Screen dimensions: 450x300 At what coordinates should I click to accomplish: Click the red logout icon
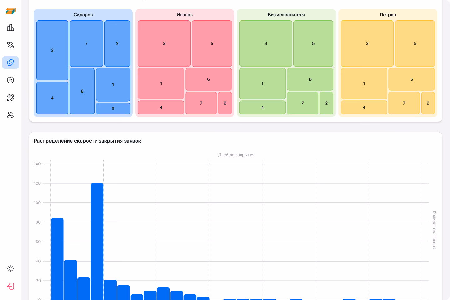(x=11, y=286)
